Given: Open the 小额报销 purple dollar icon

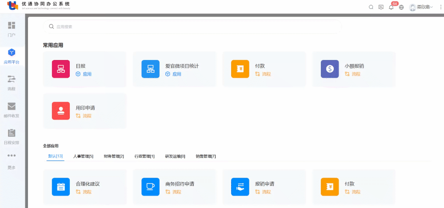Looking at the screenshot, I should [329, 69].
